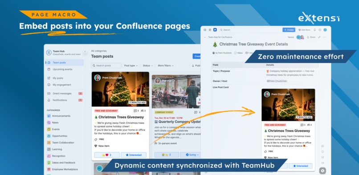Focus the Search posts field
This screenshot has height=175, width=359.
[106, 66]
